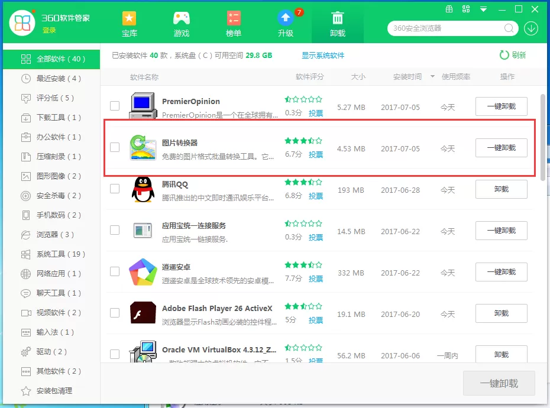Click 显示系统软件 link
This screenshot has height=408, width=550.
[x=323, y=56]
